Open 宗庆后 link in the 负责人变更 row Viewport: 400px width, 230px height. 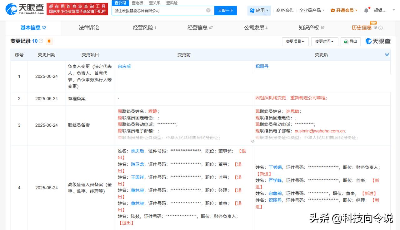pyautogui.click(x=124, y=67)
